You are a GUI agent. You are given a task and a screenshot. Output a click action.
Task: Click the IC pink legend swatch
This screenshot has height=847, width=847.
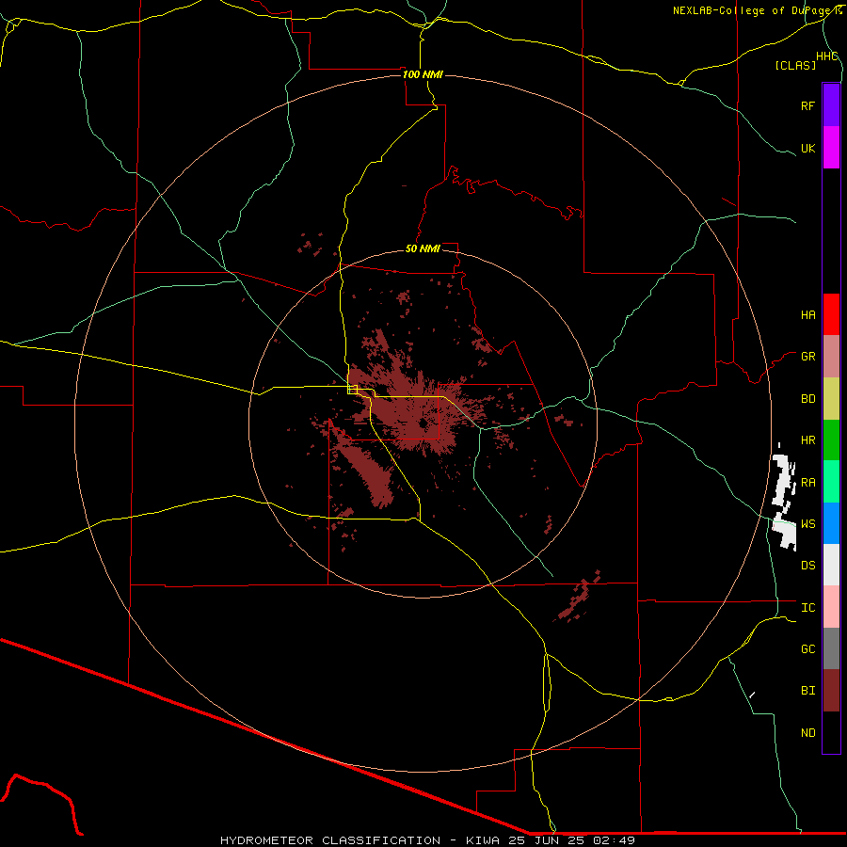(831, 607)
